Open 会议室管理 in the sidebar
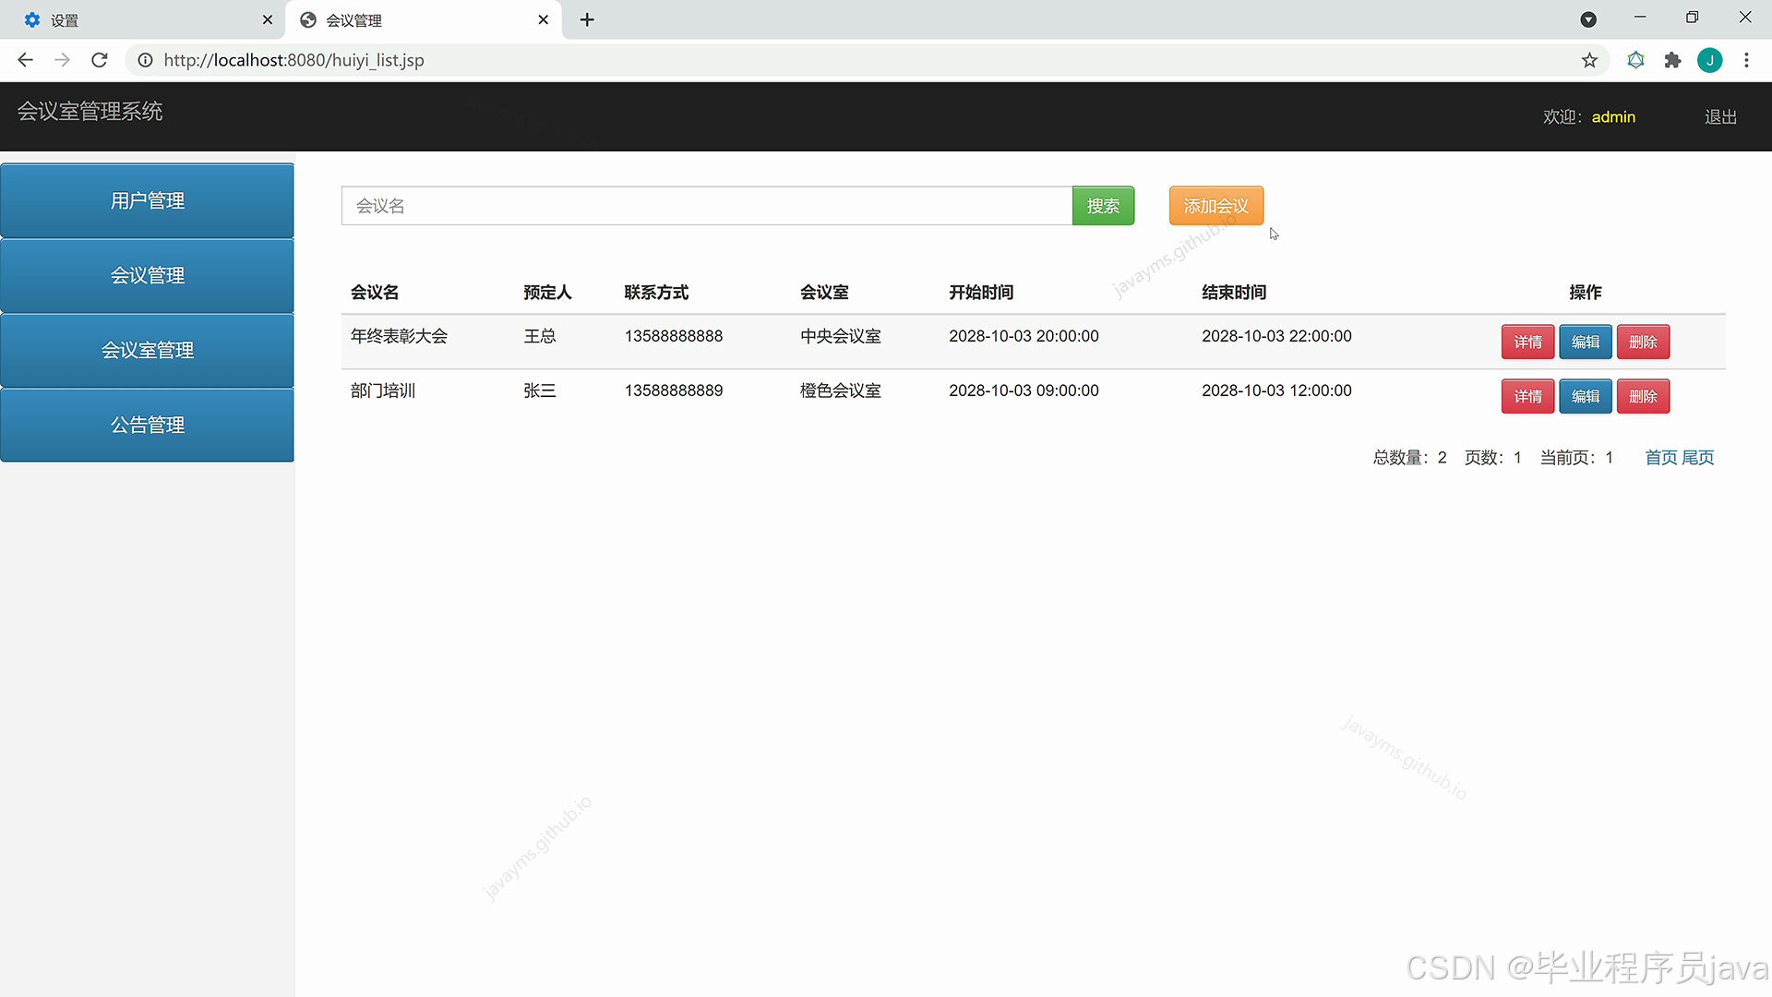 click(x=148, y=350)
